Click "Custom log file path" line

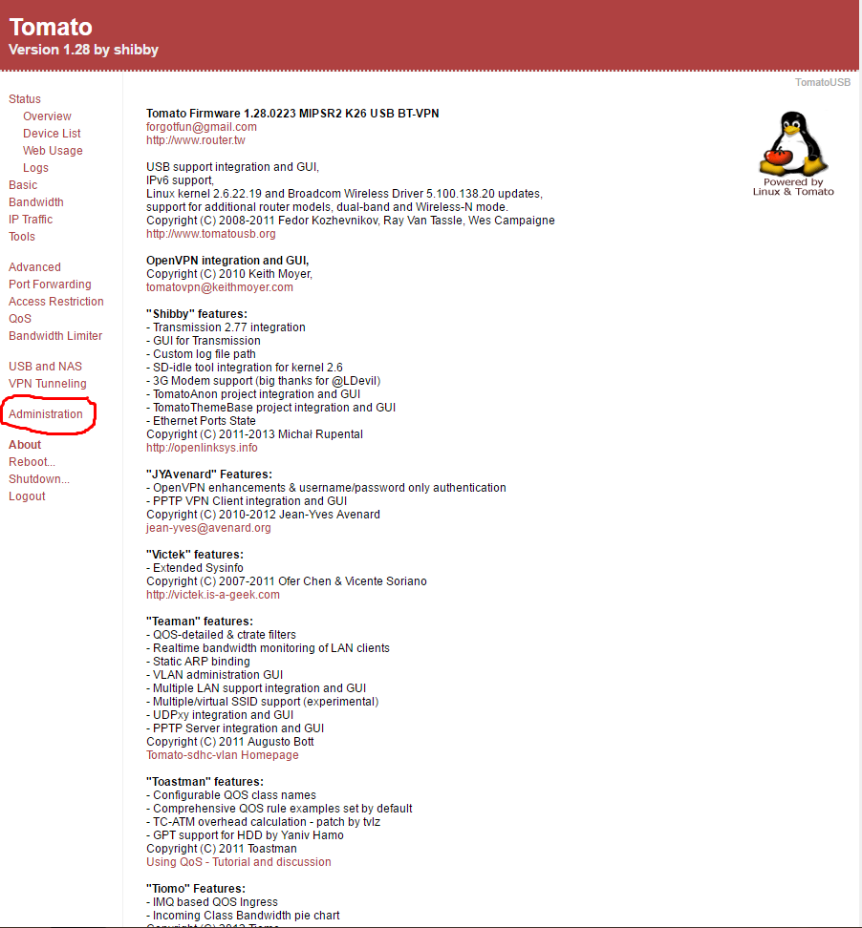[201, 354]
